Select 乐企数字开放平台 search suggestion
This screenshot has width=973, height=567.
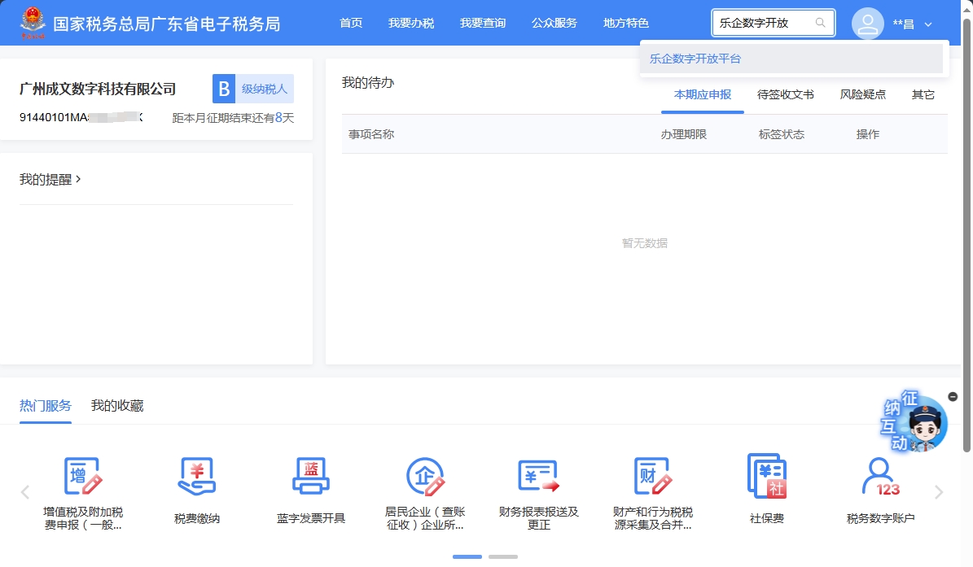point(695,59)
